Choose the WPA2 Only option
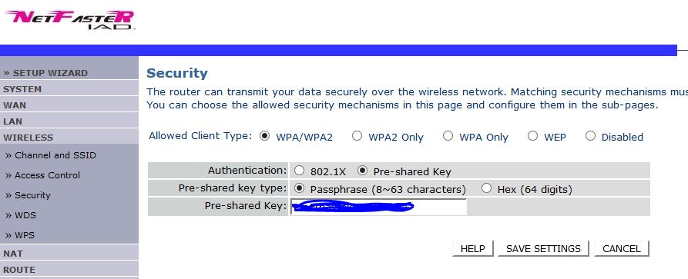688x279 pixels. tap(357, 136)
